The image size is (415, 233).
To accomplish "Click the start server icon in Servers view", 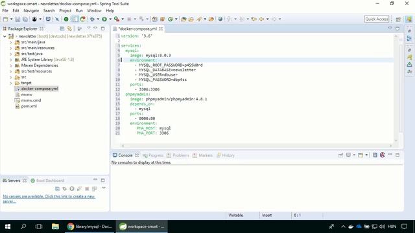I will pyautogui.click(x=72, y=188).
